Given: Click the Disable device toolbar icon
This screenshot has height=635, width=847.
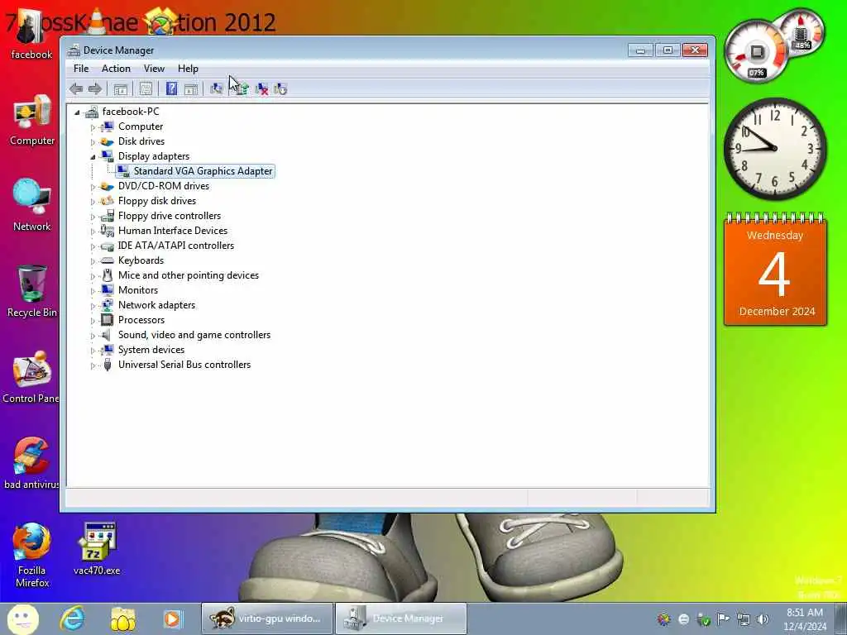Looking at the screenshot, I should 280,89.
